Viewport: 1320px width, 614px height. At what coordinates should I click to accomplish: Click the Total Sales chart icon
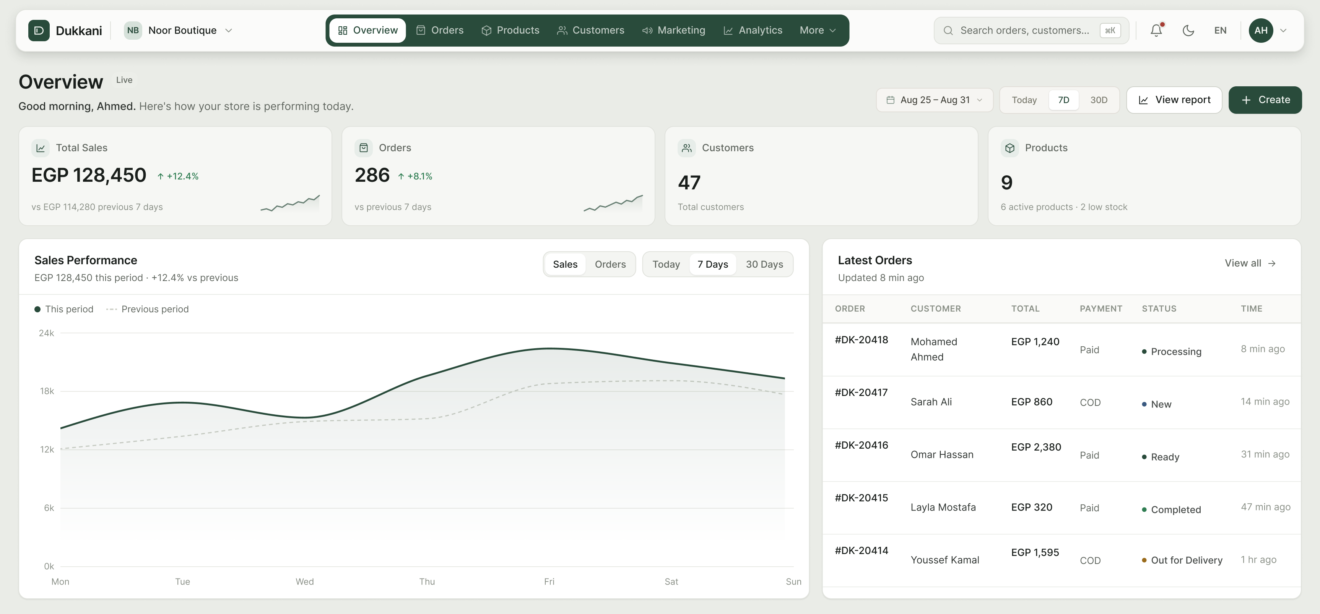(41, 148)
